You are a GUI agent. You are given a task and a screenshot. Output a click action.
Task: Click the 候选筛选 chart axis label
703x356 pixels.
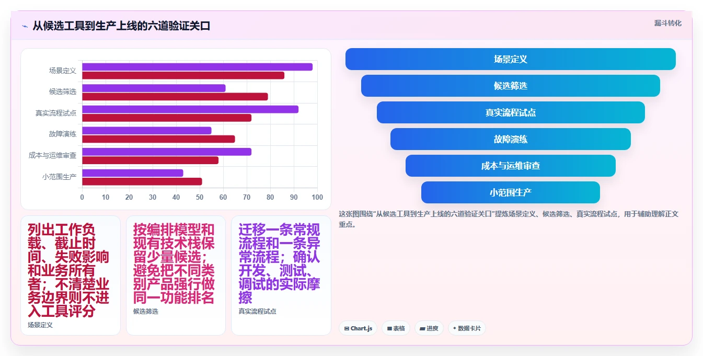(63, 91)
